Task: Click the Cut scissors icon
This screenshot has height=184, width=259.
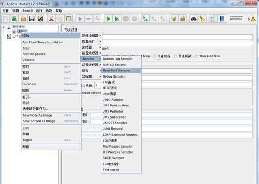Action: (x=51, y=19)
